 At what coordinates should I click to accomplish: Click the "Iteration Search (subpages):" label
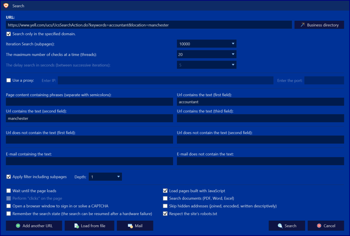point(30,44)
